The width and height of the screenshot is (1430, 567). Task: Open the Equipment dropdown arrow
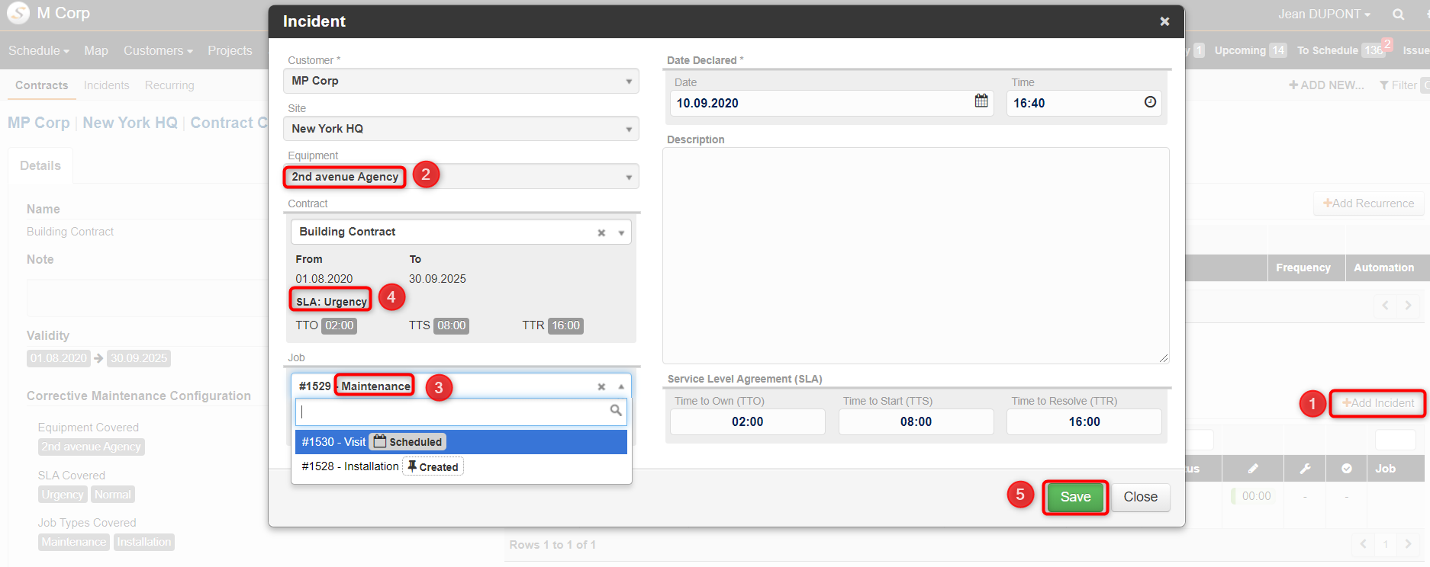click(x=629, y=178)
